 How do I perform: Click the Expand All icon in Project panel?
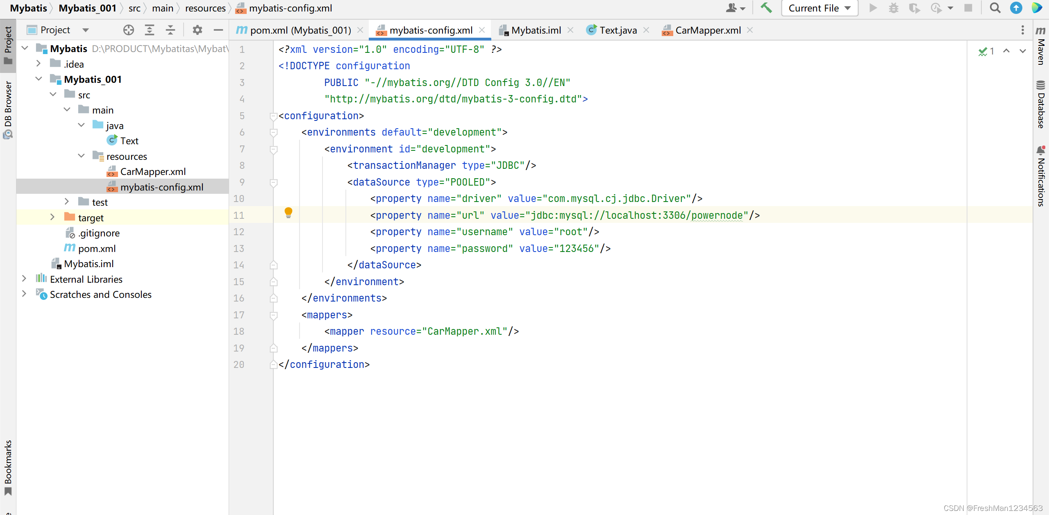click(150, 30)
